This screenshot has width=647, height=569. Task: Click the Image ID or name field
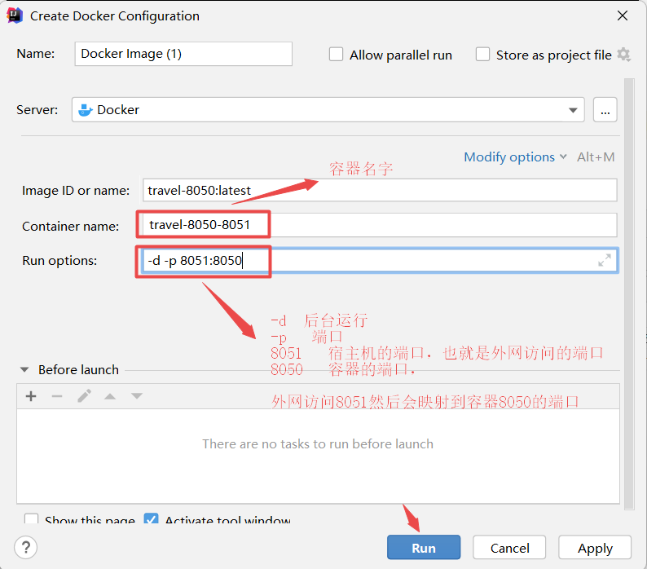tap(380, 190)
